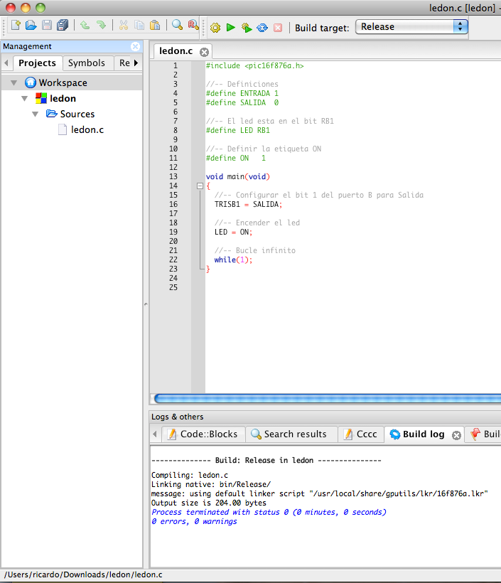Click the Build gear icon

[x=215, y=27]
